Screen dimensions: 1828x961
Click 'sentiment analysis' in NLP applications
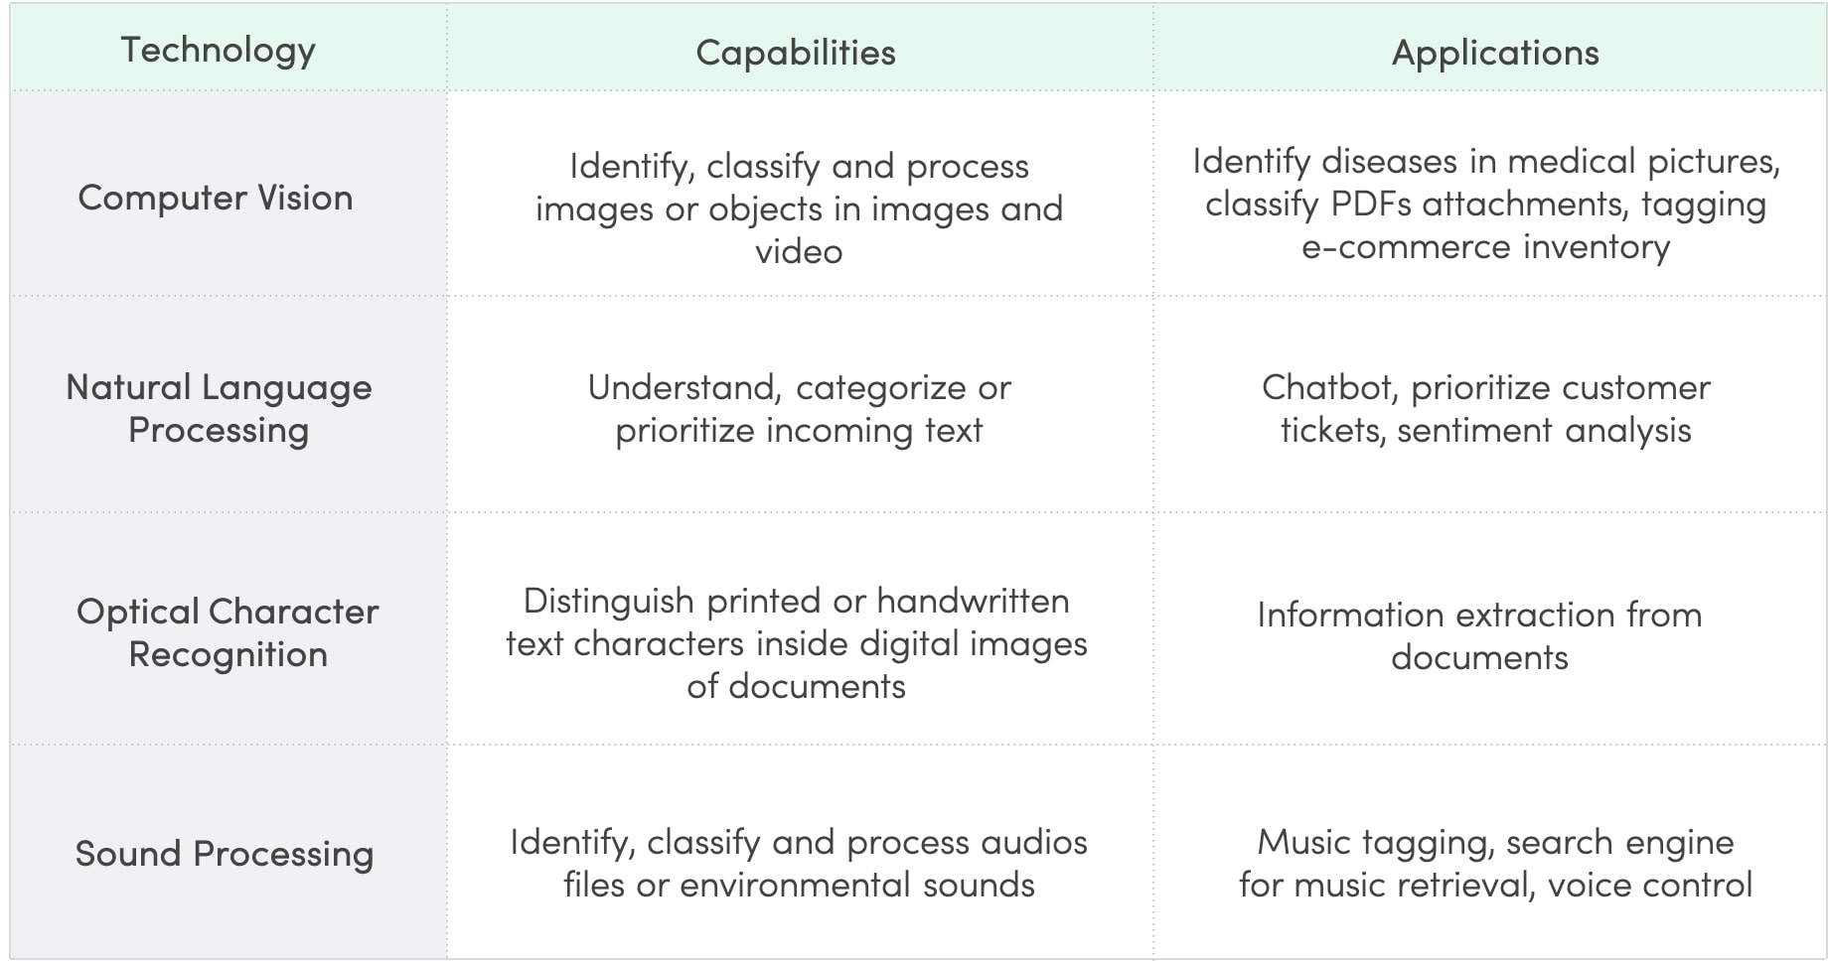coord(1544,430)
